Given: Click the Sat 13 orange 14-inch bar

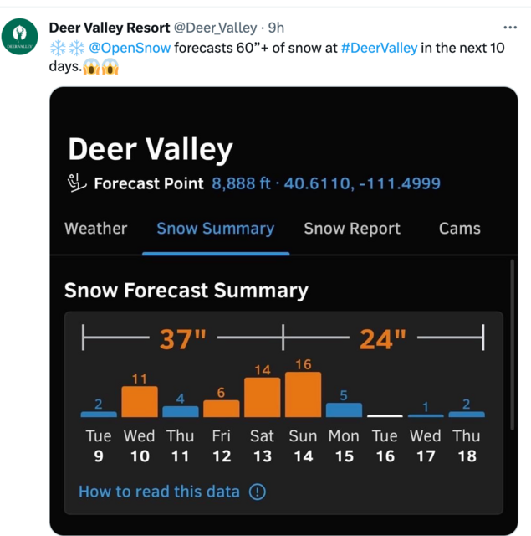Looking at the screenshot, I should 262,397.
